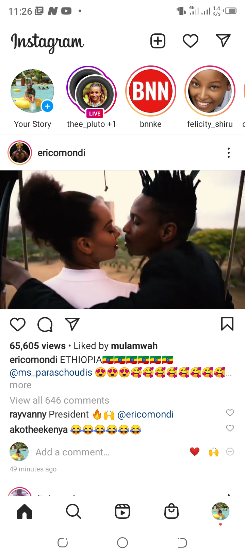Open activity notifications heart icon

tap(191, 41)
